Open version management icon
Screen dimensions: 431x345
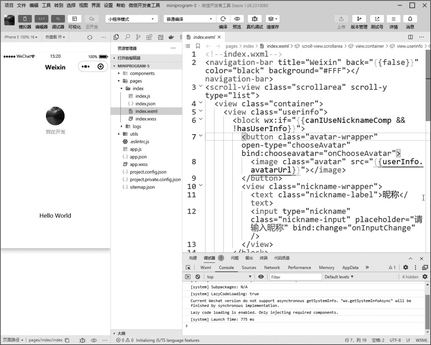[359, 19]
